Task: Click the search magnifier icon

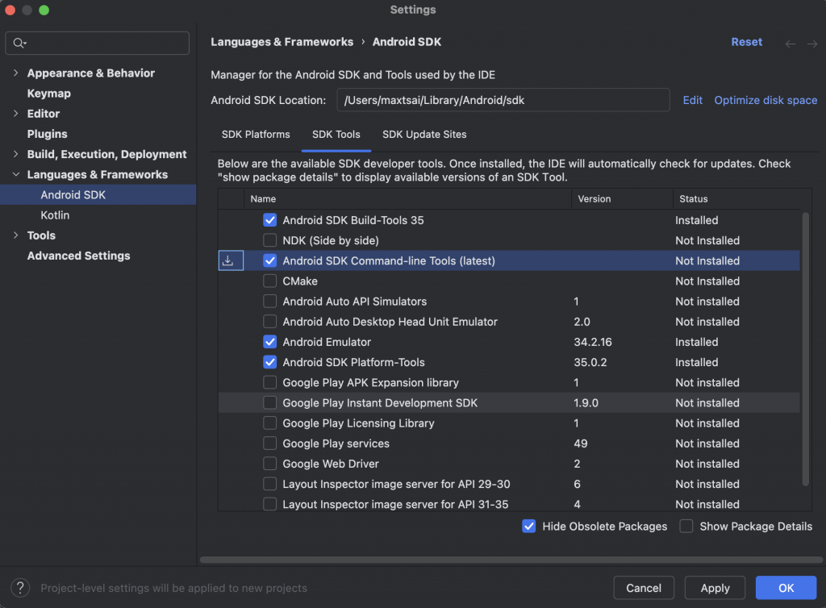Action: pyautogui.click(x=19, y=43)
